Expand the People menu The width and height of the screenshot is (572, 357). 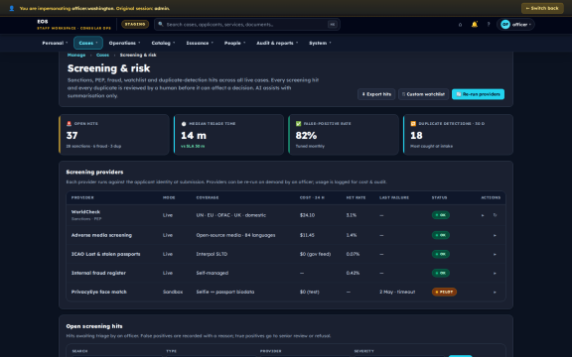pos(234,43)
